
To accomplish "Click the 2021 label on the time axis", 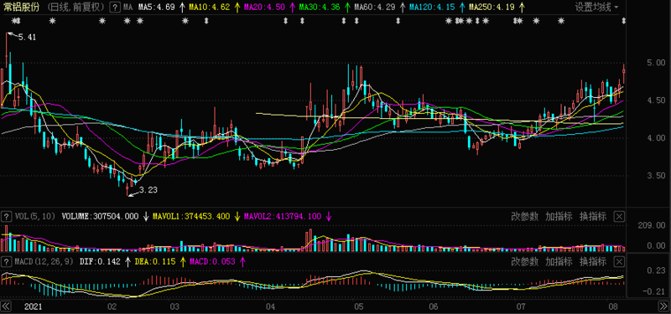I will click(x=34, y=306).
